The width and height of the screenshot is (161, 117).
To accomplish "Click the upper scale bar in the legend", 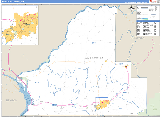I will (x=153, y=15).
